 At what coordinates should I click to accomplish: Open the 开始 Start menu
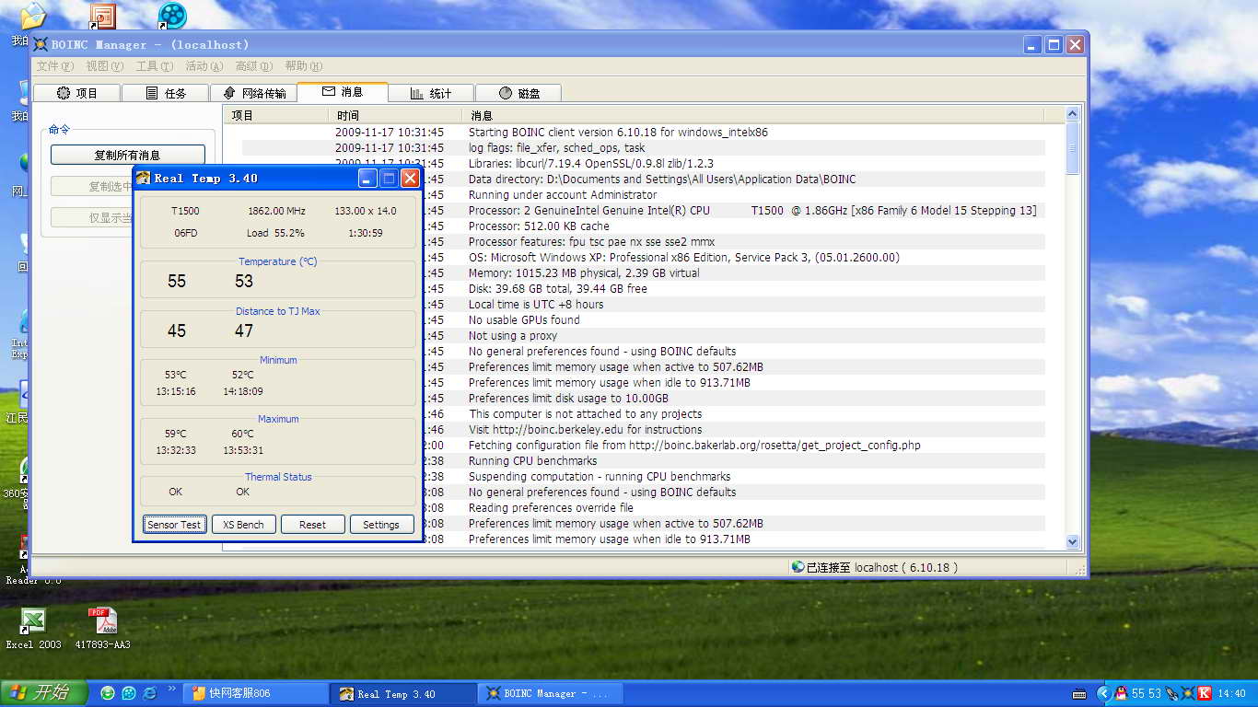point(44,693)
